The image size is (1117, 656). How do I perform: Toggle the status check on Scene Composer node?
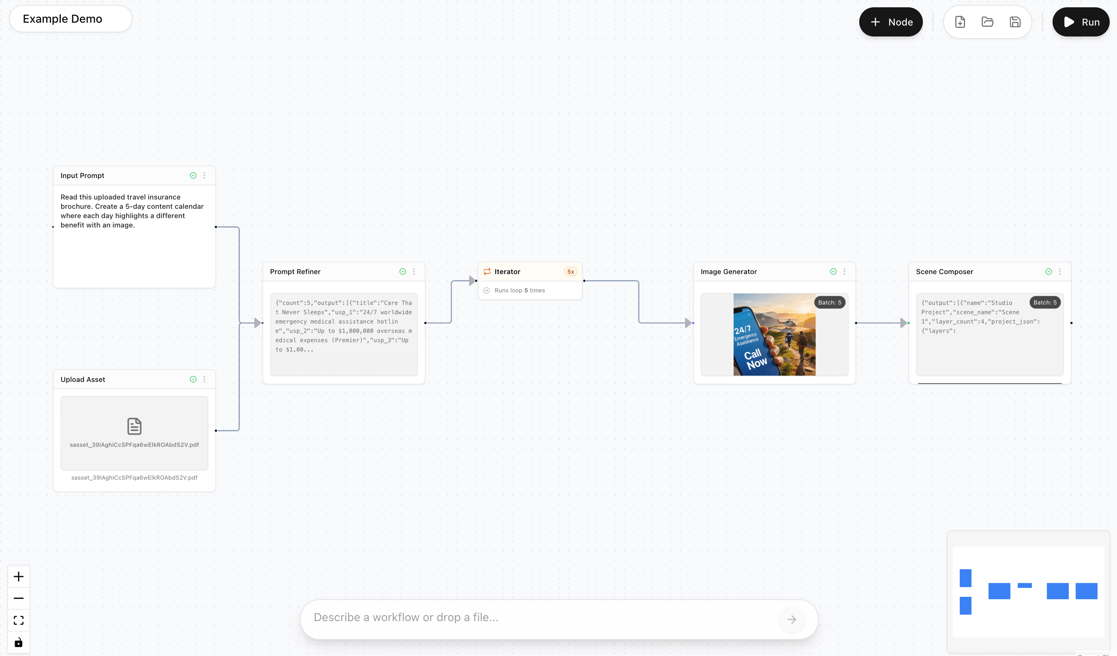coord(1048,271)
